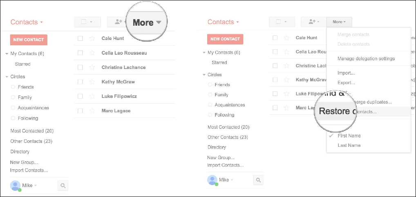Click star icon next to Kathy McGraw, left panel
The width and height of the screenshot is (416, 197).
click(x=92, y=82)
